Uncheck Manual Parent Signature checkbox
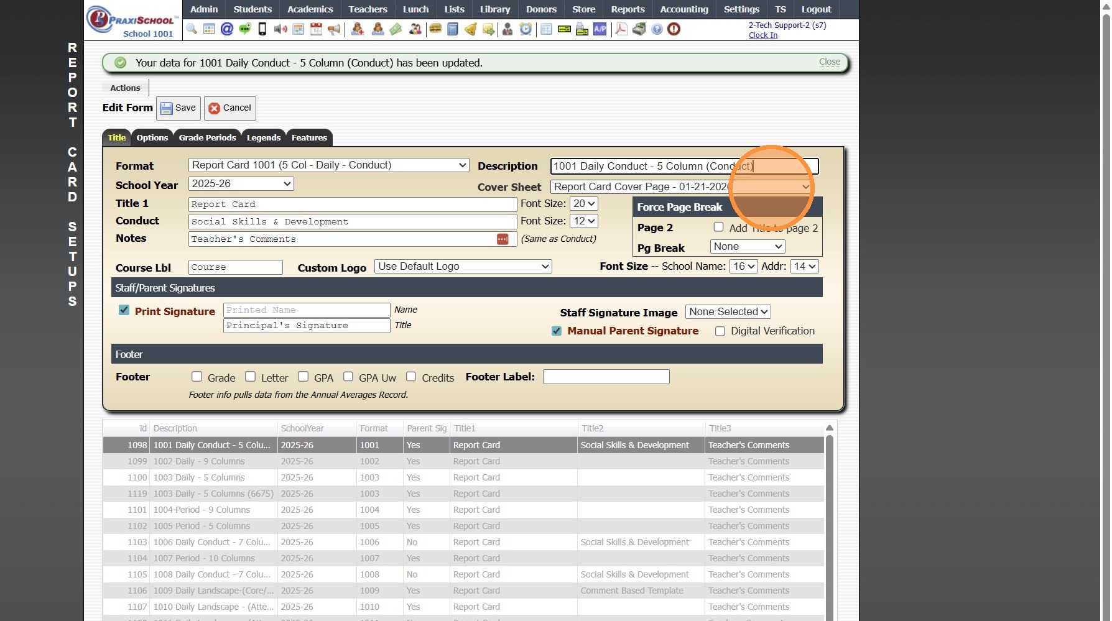 557,331
